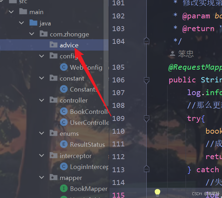This screenshot has width=222, height=198.
Task: Collapse the controller package
Action: (41, 100)
